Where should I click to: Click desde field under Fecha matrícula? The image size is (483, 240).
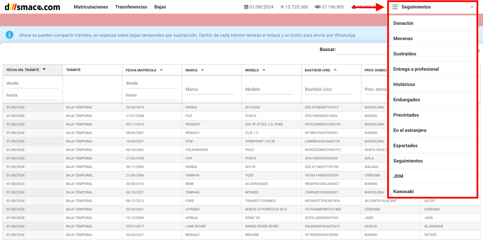tap(152, 83)
